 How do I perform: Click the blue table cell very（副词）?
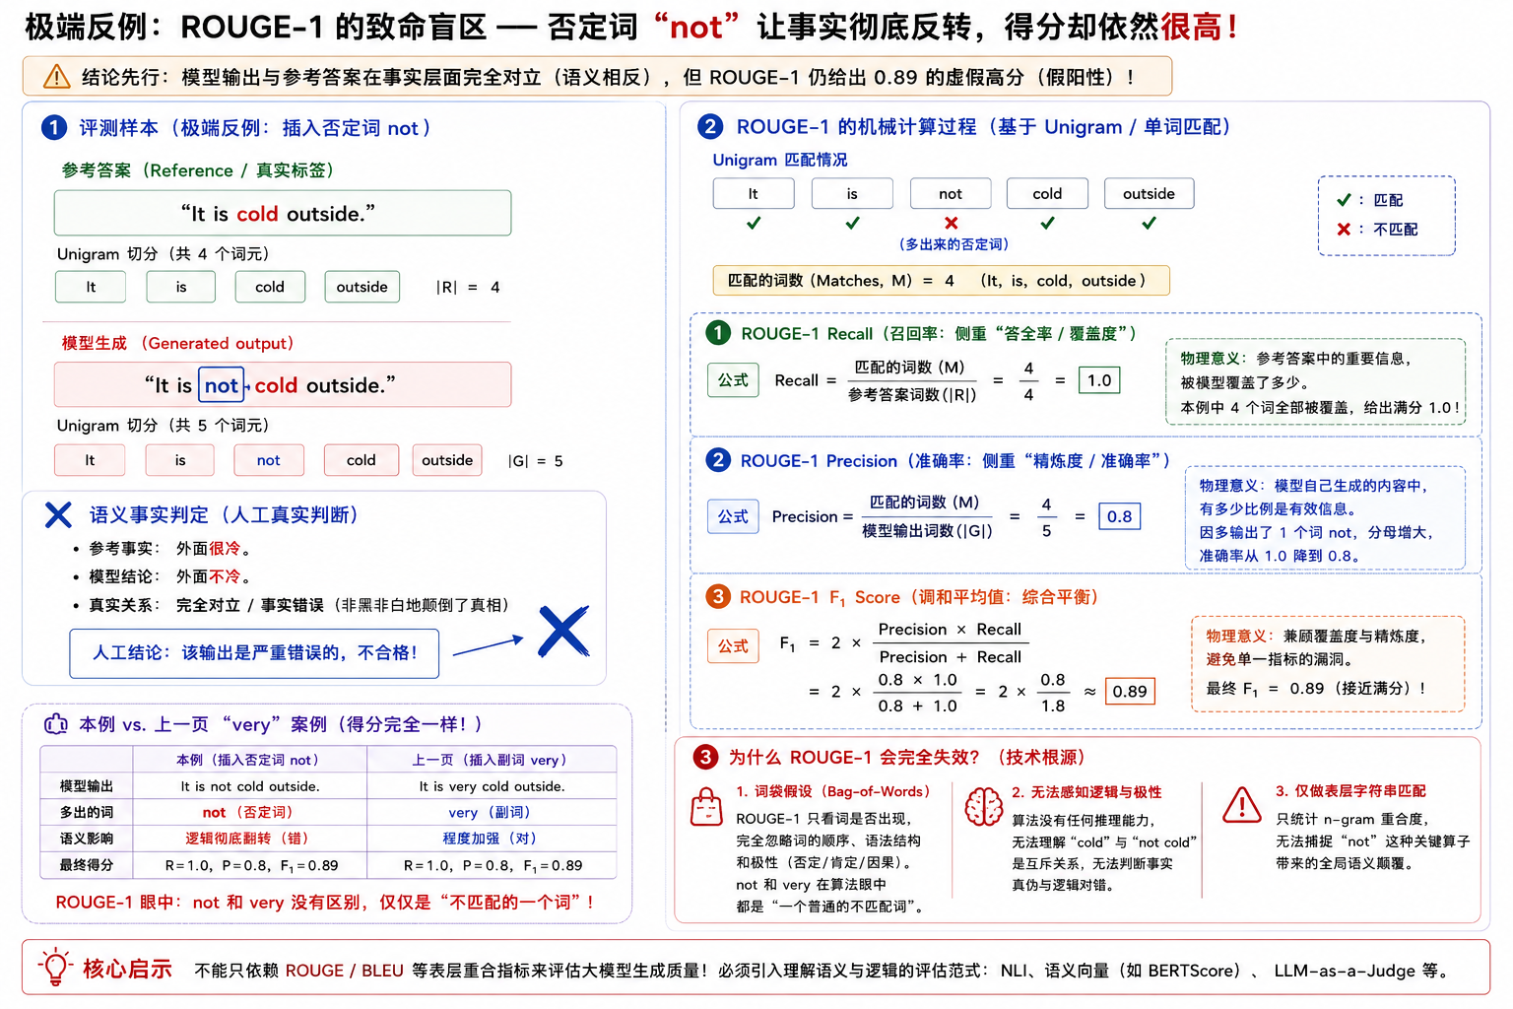(x=492, y=812)
